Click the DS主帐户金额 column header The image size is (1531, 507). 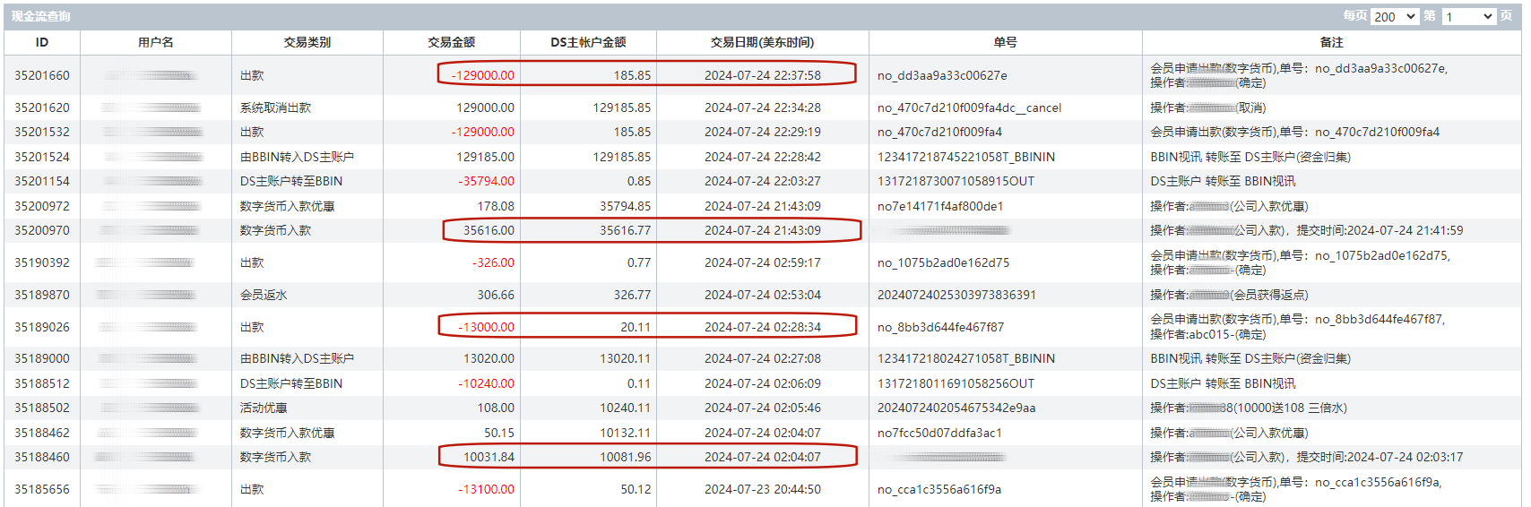coord(588,42)
